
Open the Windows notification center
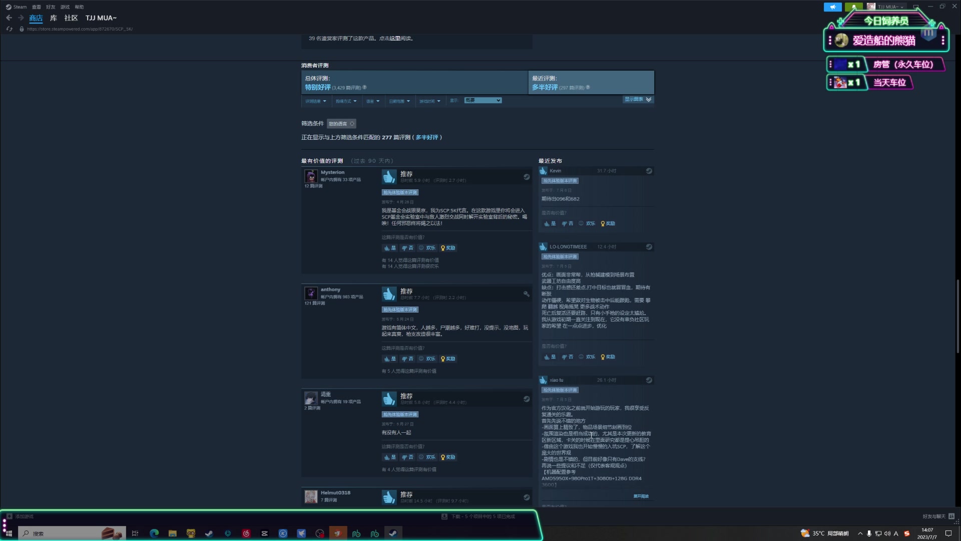[x=948, y=533]
